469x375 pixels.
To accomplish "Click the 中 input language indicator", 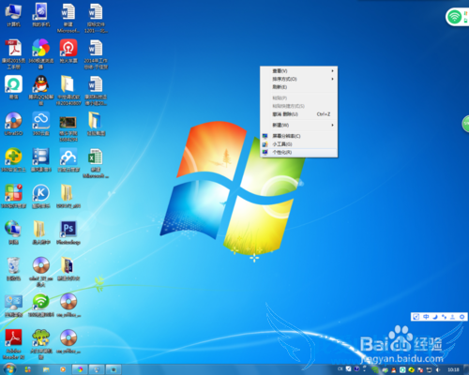I will (x=426, y=317).
